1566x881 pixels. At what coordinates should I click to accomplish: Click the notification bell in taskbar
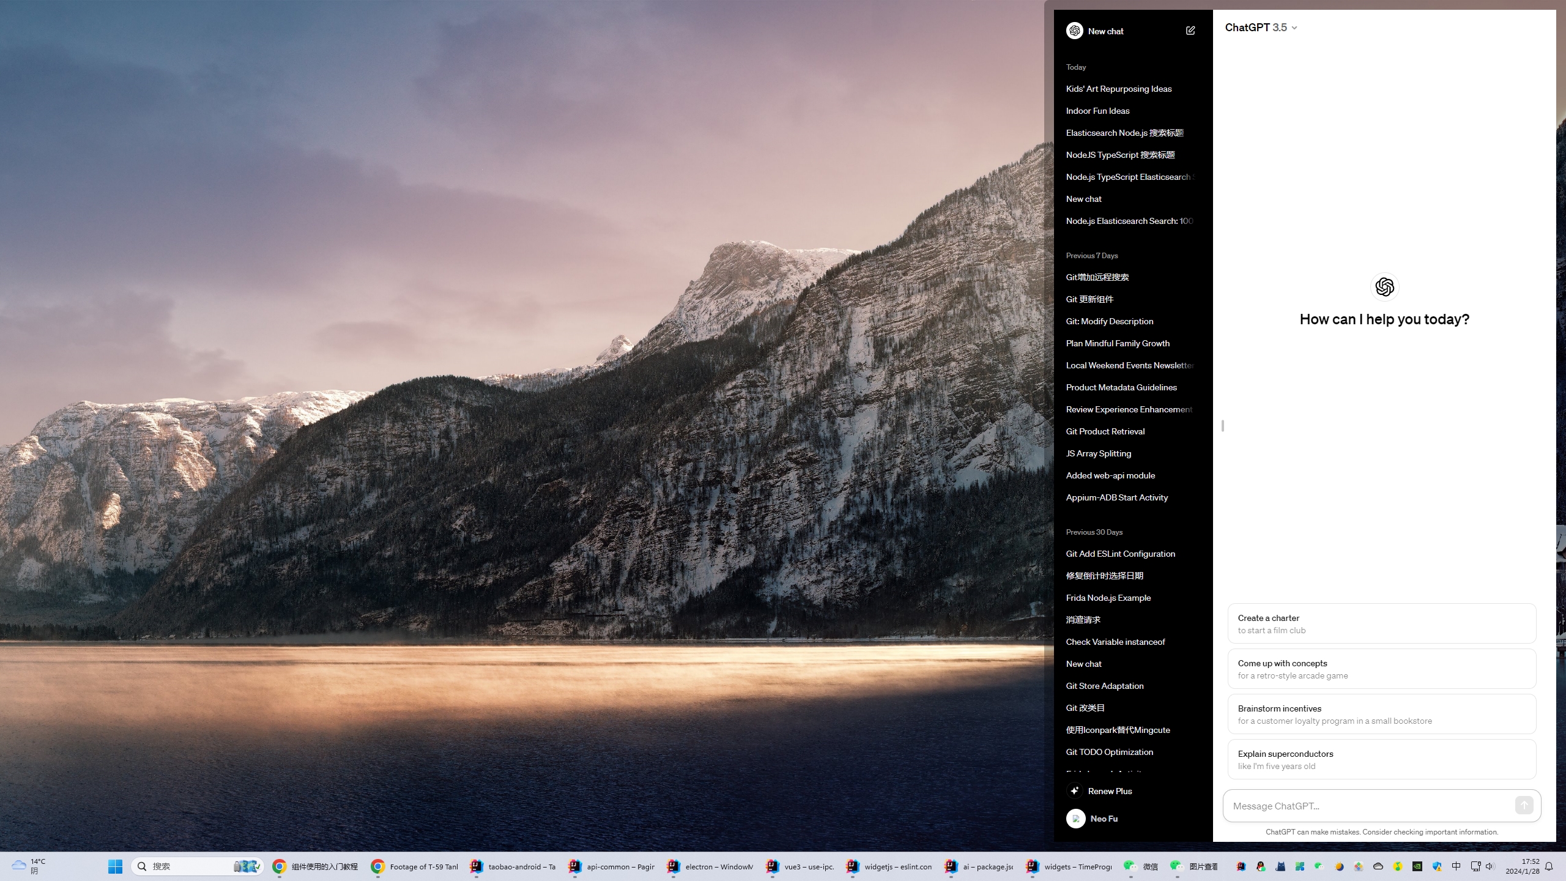tap(1549, 866)
